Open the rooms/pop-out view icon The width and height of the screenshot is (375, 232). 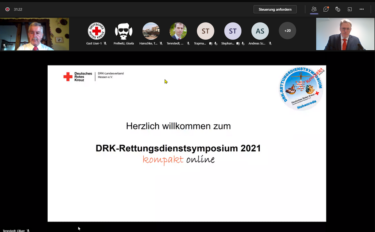point(350,9)
